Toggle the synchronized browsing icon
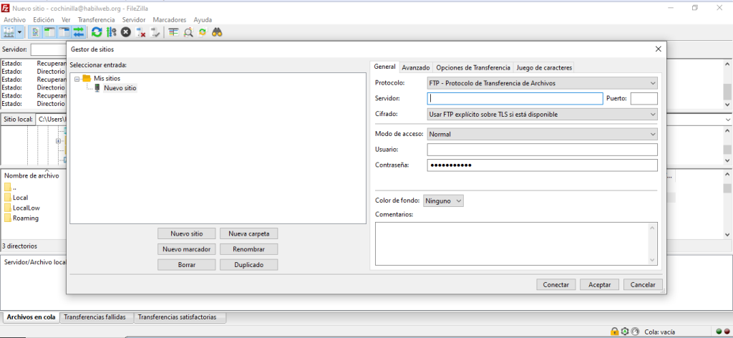Screen dimensions: 733x338 tap(203, 32)
